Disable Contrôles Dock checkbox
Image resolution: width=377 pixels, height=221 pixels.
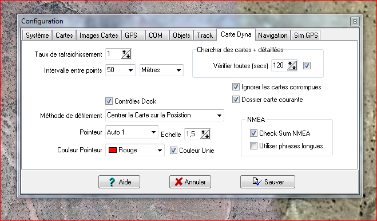(x=109, y=101)
